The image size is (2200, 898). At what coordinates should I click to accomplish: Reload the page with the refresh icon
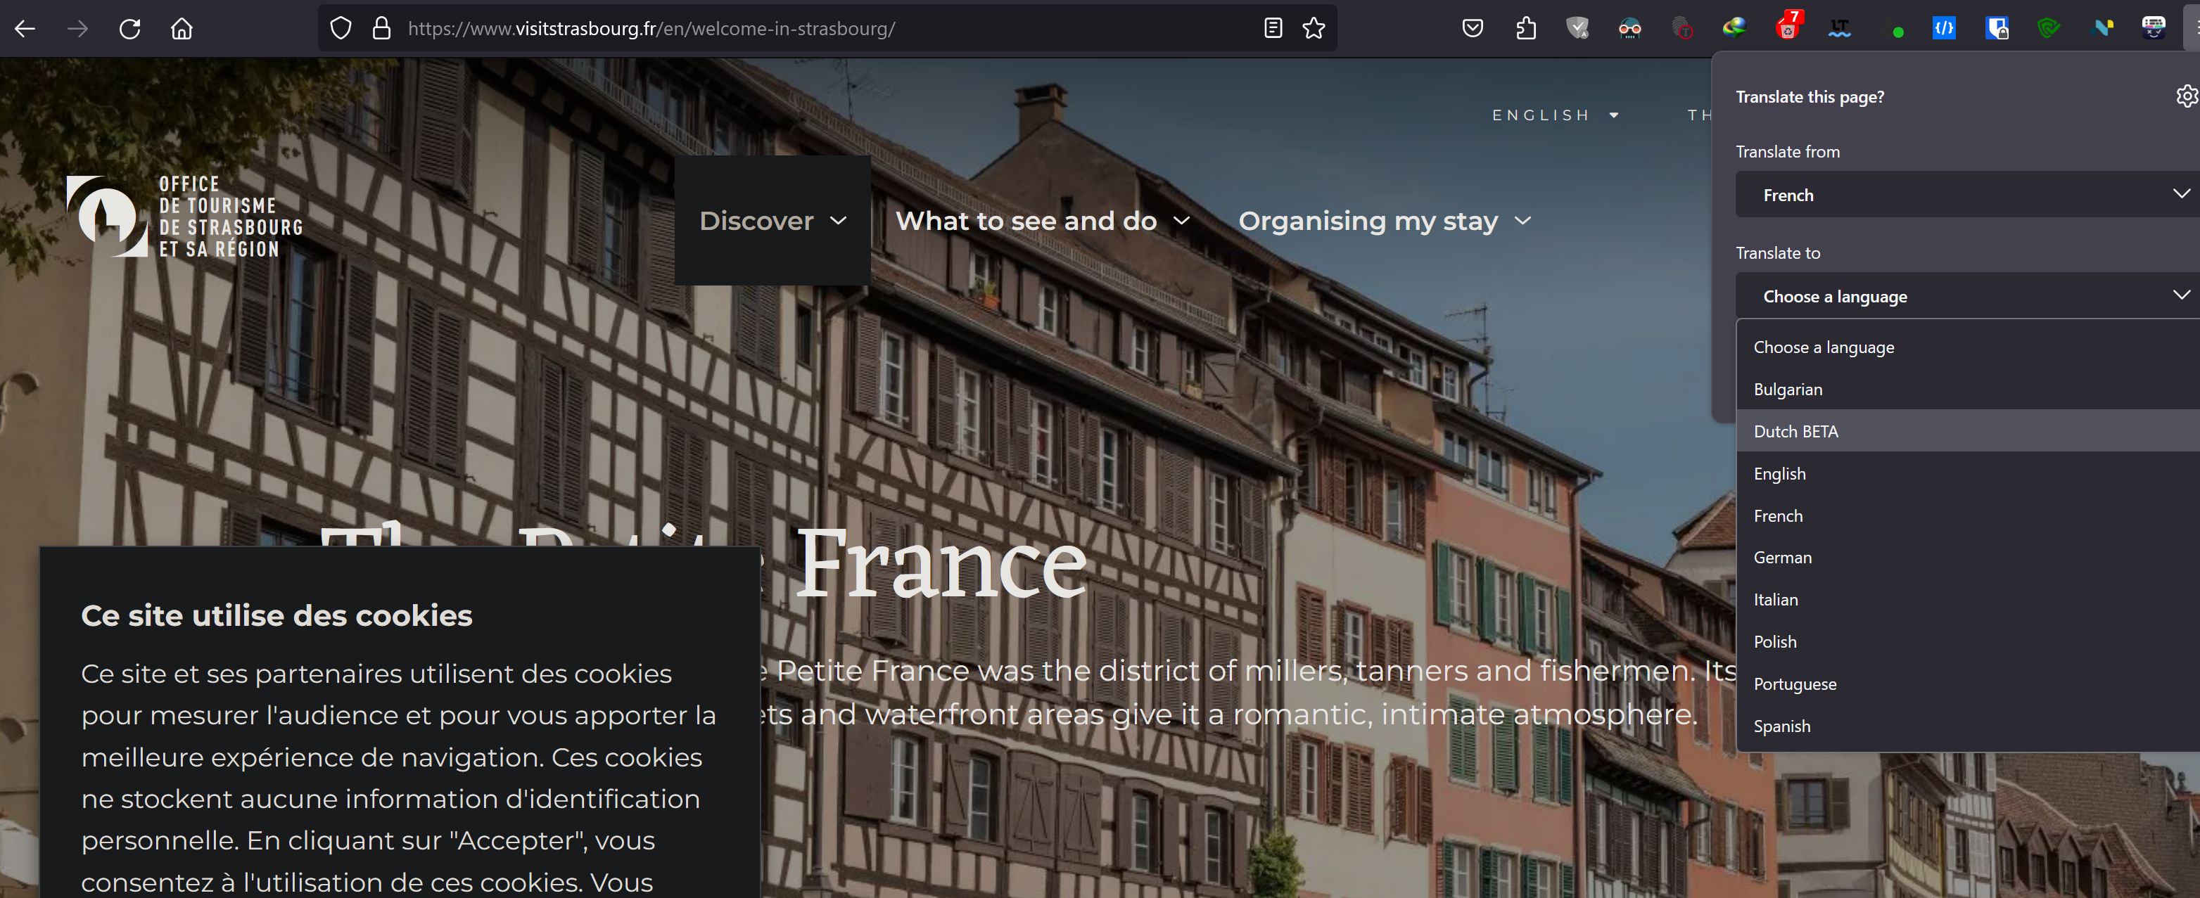130,29
